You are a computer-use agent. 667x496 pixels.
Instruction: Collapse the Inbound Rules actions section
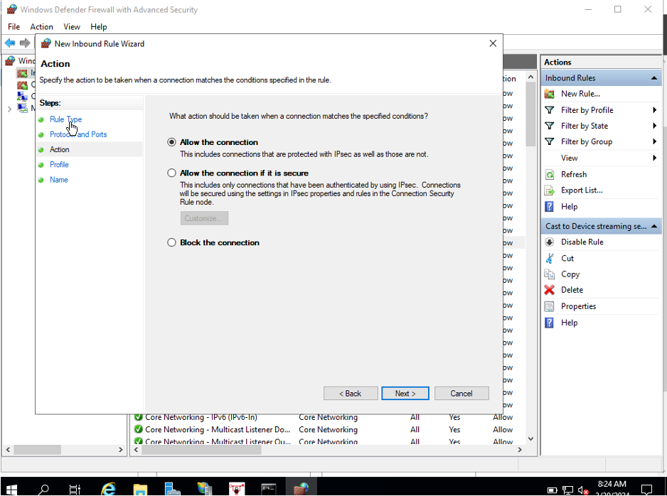point(653,78)
